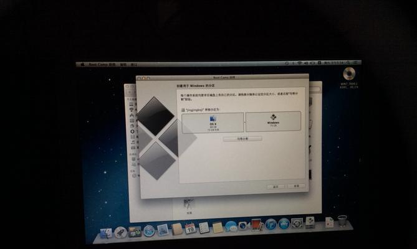Open Finder from the Dock

[x=106, y=233]
